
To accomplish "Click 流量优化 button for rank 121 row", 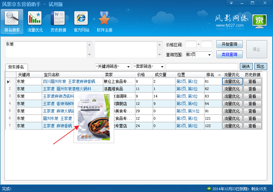I will click(232, 119).
